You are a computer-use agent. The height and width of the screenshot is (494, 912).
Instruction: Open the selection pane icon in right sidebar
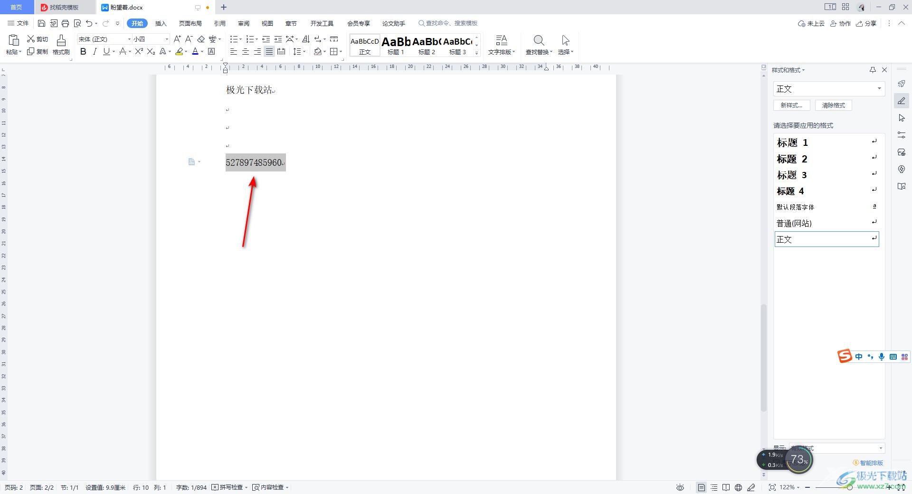902,118
